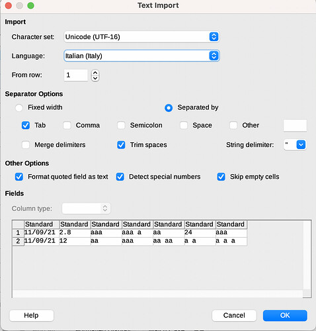Select the first Standard column header
This screenshot has width=316, height=331.
tap(42, 224)
